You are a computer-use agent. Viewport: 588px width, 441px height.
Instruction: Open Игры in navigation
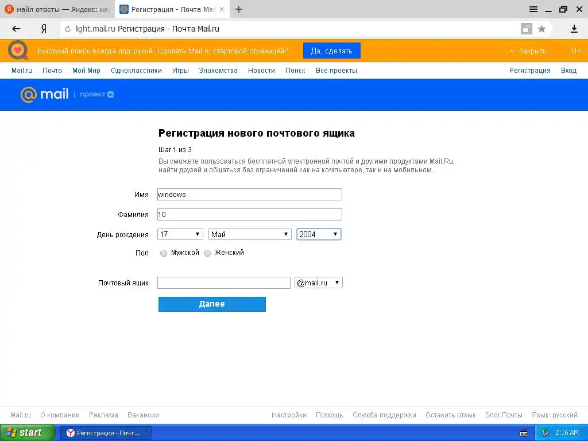[180, 71]
